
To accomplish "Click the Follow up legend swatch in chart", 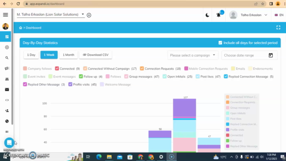I will coord(227,140).
